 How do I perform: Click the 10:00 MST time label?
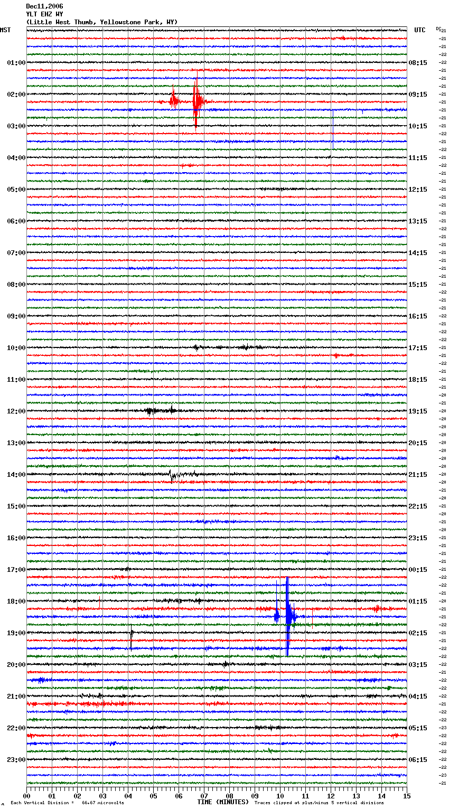[x=16, y=348]
